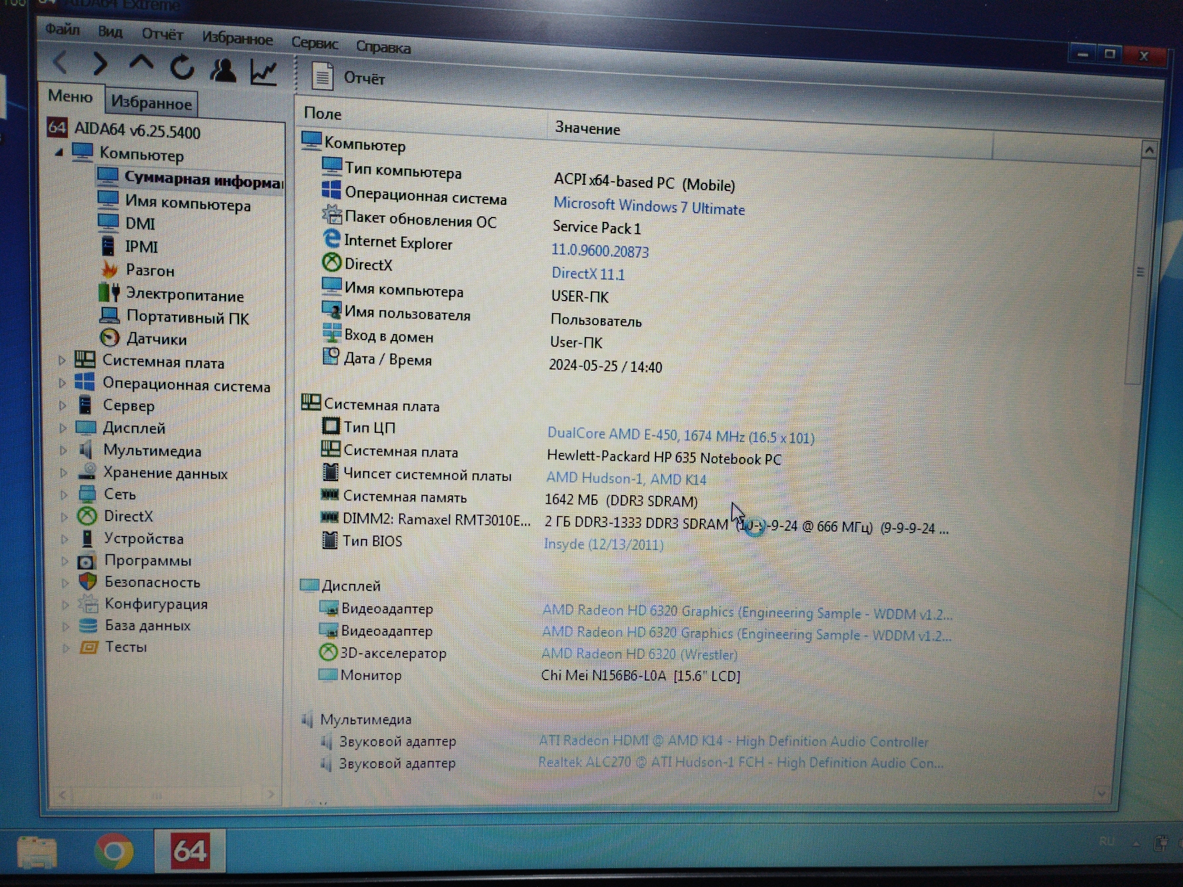Open the DirectX 11.1 link
This screenshot has height=887, width=1183.
pos(588,273)
